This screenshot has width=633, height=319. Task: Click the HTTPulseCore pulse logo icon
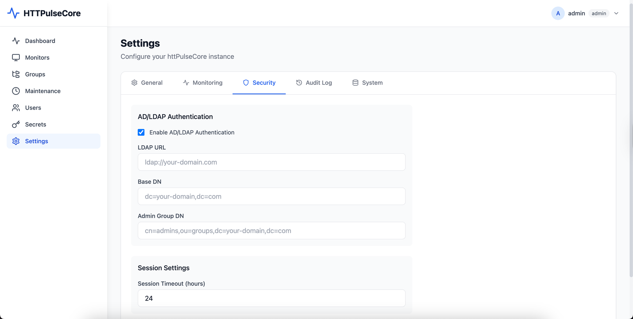(x=13, y=13)
